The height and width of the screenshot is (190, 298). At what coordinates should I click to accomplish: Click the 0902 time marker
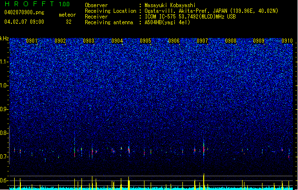pos(60,41)
